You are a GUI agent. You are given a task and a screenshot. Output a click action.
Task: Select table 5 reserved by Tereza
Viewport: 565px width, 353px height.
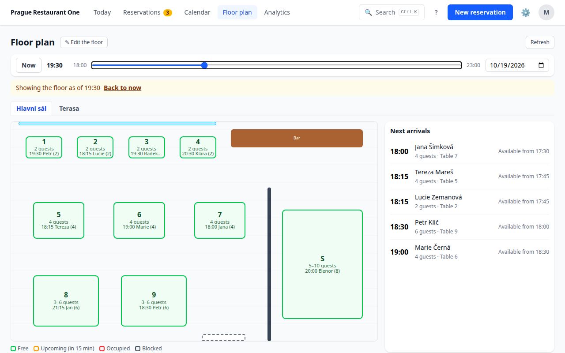coord(59,221)
